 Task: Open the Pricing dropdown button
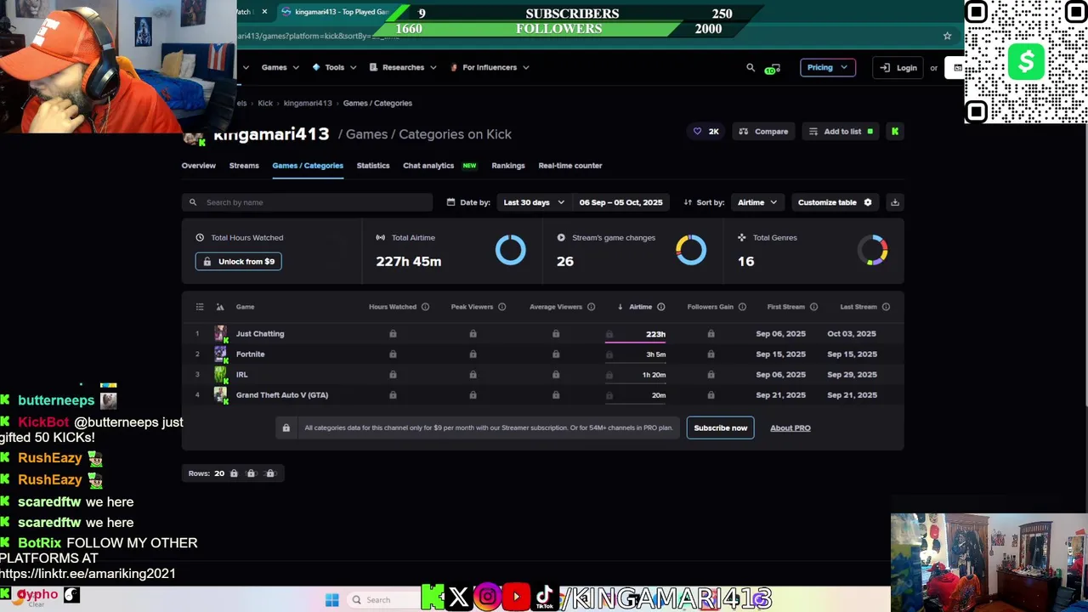click(x=827, y=68)
